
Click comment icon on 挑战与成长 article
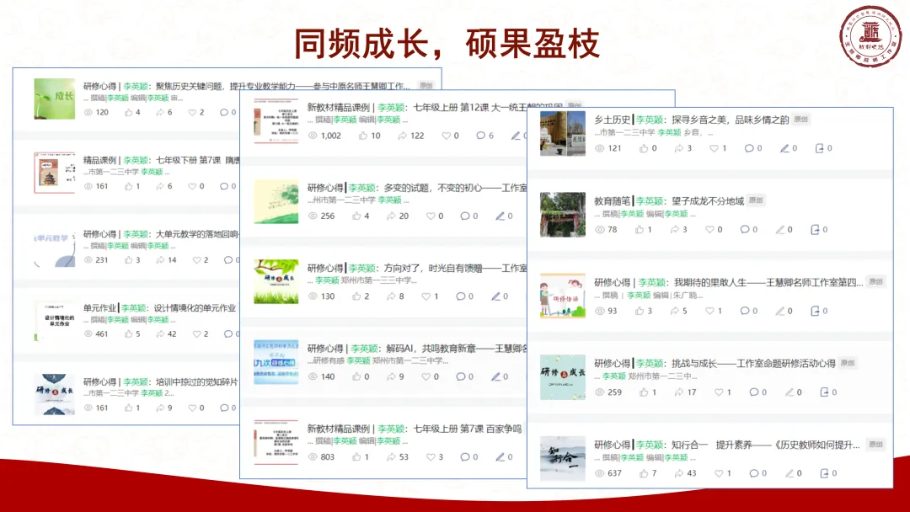click(754, 392)
